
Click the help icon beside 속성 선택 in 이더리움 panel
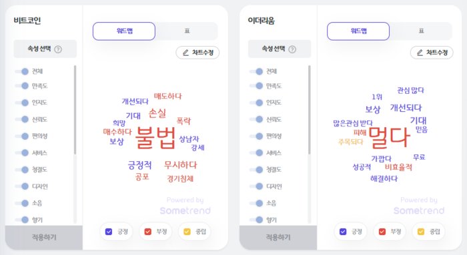(292, 49)
